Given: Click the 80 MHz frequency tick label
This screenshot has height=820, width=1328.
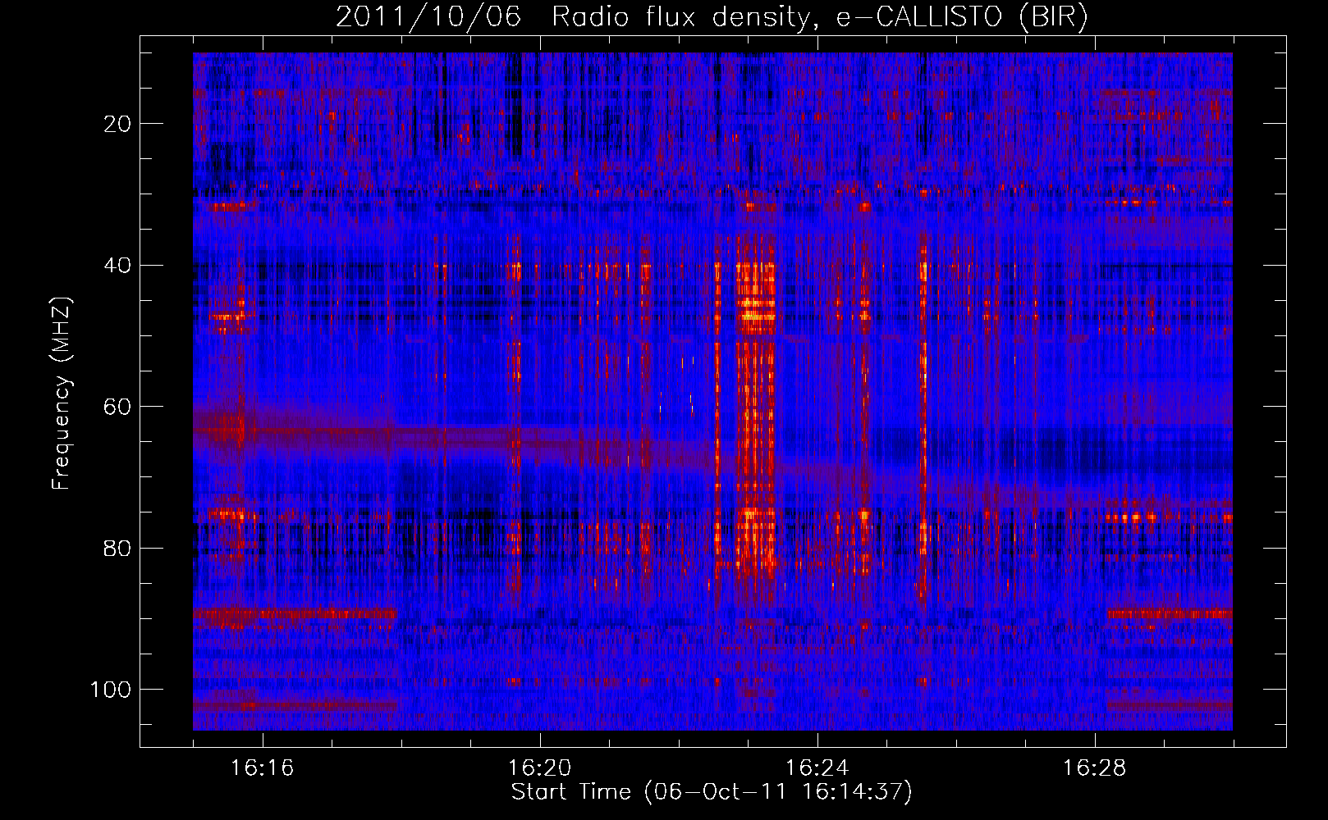Looking at the screenshot, I should 117,548.
